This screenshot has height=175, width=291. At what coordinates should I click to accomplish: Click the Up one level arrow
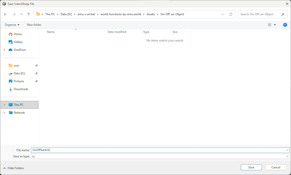pos(28,14)
